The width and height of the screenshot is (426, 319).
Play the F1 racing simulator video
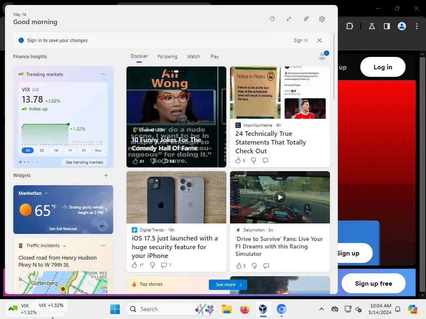pos(280,197)
